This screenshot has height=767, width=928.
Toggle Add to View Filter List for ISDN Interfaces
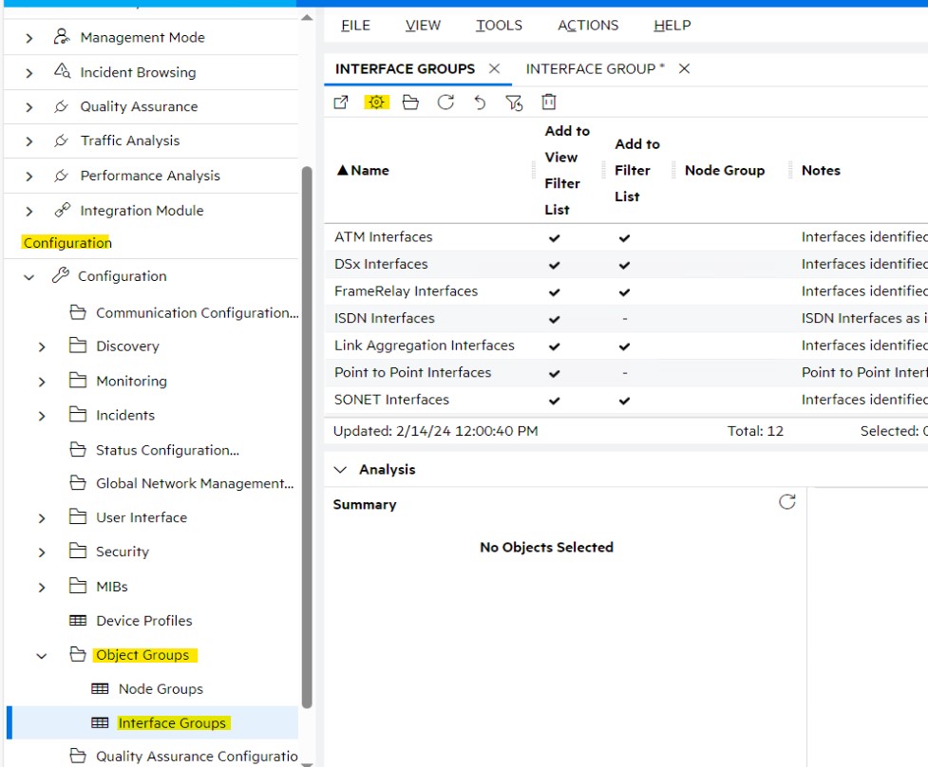[554, 318]
